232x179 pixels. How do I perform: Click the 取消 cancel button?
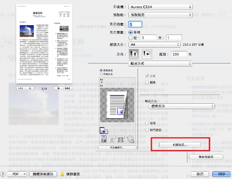pos(200,174)
